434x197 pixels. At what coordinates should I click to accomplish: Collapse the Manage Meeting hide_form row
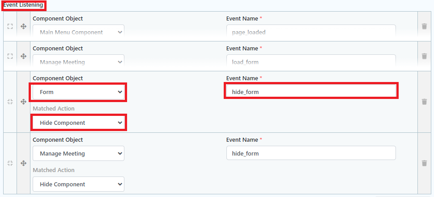click(10, 163)
